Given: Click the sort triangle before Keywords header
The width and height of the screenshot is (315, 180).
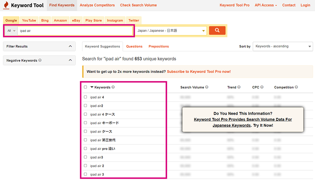Looking at the screenshot, I should pos(92,87).
